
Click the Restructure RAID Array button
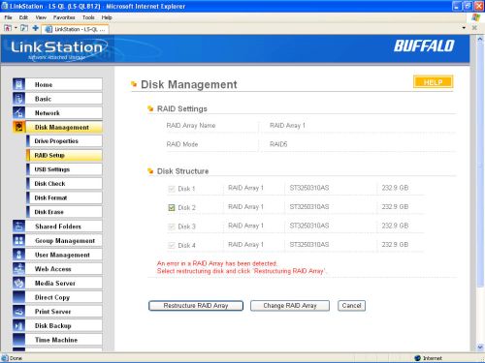coord(196,306)
